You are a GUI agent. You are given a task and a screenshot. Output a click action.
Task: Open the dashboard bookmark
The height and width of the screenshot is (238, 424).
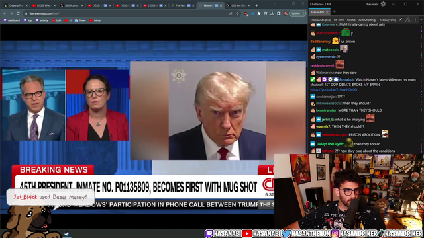coord(11,20)
